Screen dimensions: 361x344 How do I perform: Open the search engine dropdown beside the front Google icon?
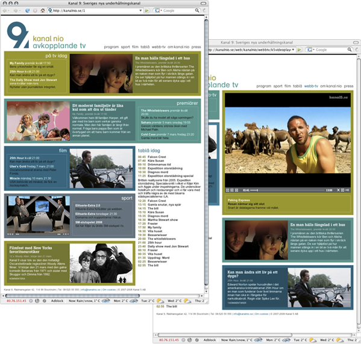click(x=161, y=11)
